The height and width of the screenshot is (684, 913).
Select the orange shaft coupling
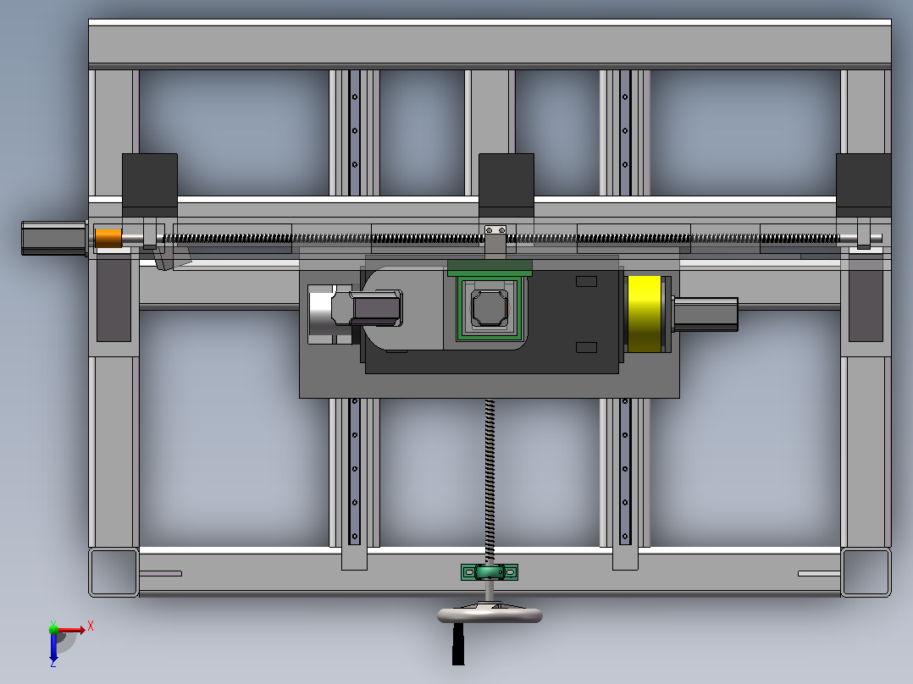[x=108, y=238]
